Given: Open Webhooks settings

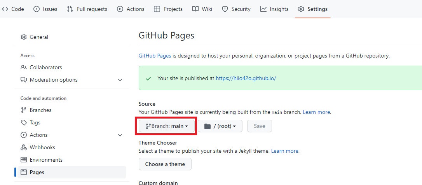Looking at the screenshot, I should [72, 147].
